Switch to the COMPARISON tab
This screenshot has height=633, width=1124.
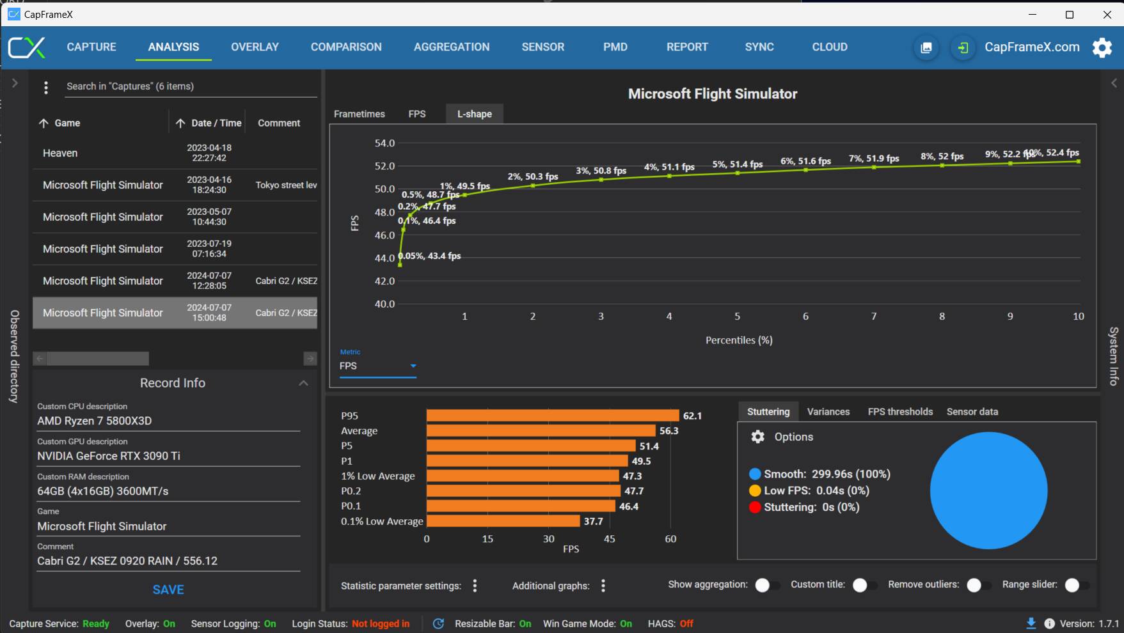346,47
